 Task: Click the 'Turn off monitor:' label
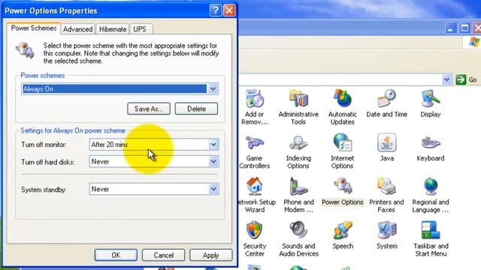(44, 145)
